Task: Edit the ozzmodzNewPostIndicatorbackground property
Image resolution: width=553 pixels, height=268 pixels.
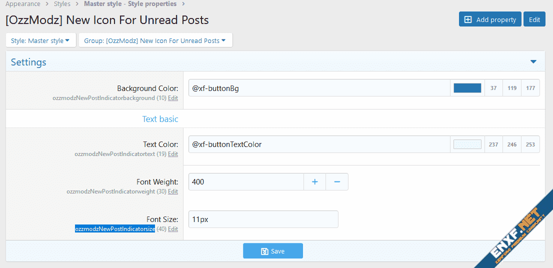Action: 172,98
